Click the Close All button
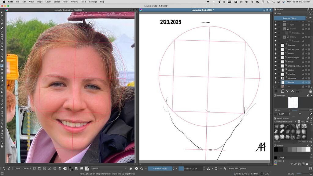This screenshot has width=313, height=176. pyautogui.click(x=27, y=168)
